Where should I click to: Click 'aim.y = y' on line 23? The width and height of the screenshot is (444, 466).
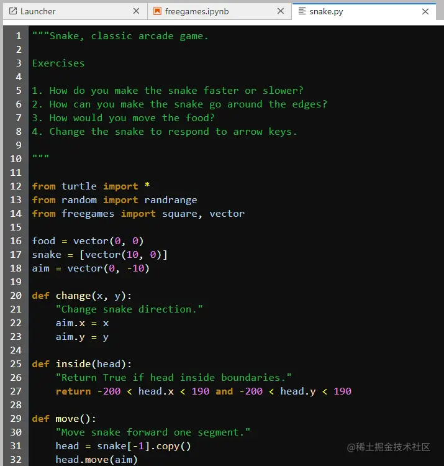click(82, 337)
